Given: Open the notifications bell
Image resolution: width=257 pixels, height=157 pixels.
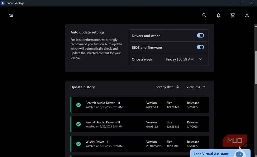Looking at the screenshot, I should click(218, 15).
